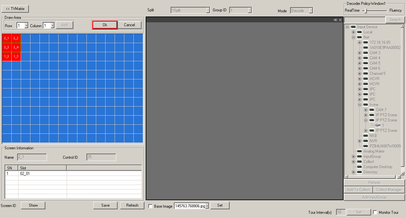Viewport: 406px width, 218px height.
Task: Click the PZB4LN087W0005 device icon
Action: (x=366, y=146)
